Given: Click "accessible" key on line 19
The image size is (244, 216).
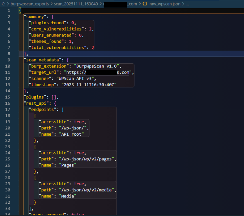Looking at the screenshot, I should [x=54, y=122].
